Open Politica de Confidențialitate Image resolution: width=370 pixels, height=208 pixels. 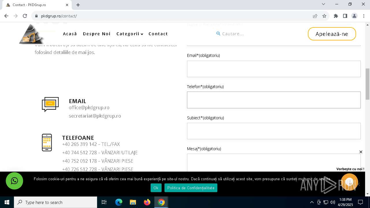(191, 188)
